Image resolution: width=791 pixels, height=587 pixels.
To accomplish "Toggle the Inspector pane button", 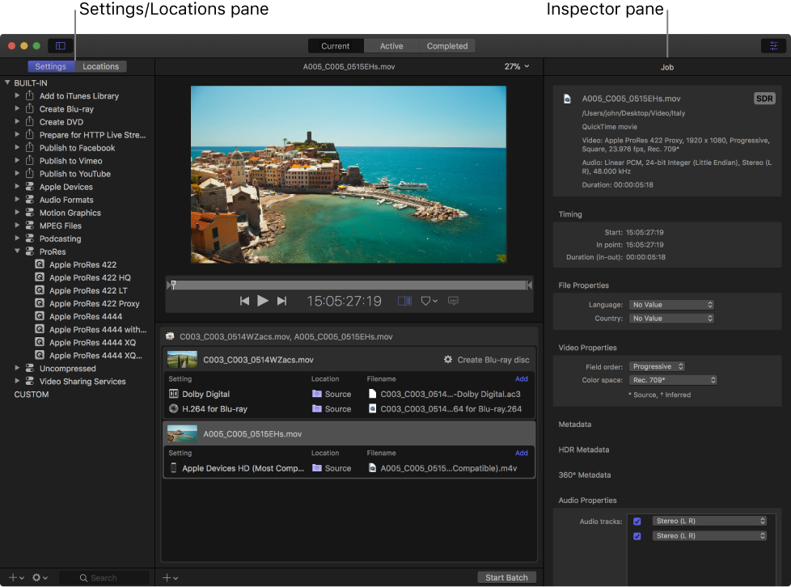I will 772,46.
